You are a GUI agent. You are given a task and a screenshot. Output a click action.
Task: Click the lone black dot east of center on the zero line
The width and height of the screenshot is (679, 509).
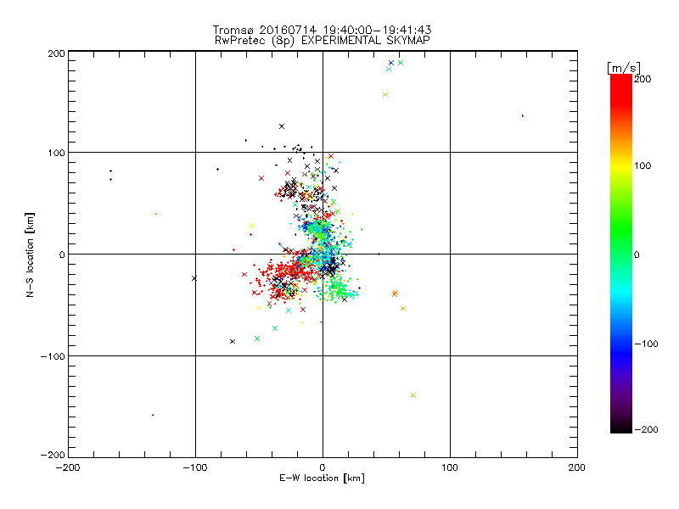(379, 254)
